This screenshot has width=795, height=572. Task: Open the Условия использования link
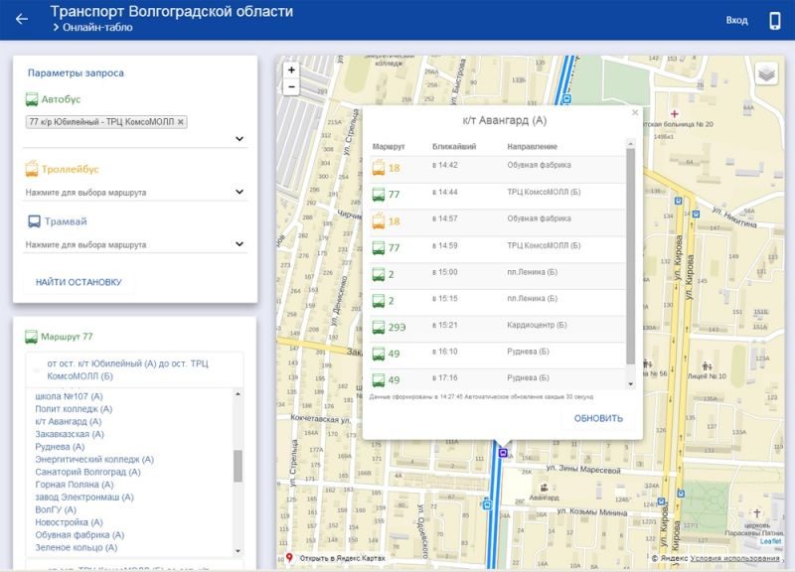734,558
